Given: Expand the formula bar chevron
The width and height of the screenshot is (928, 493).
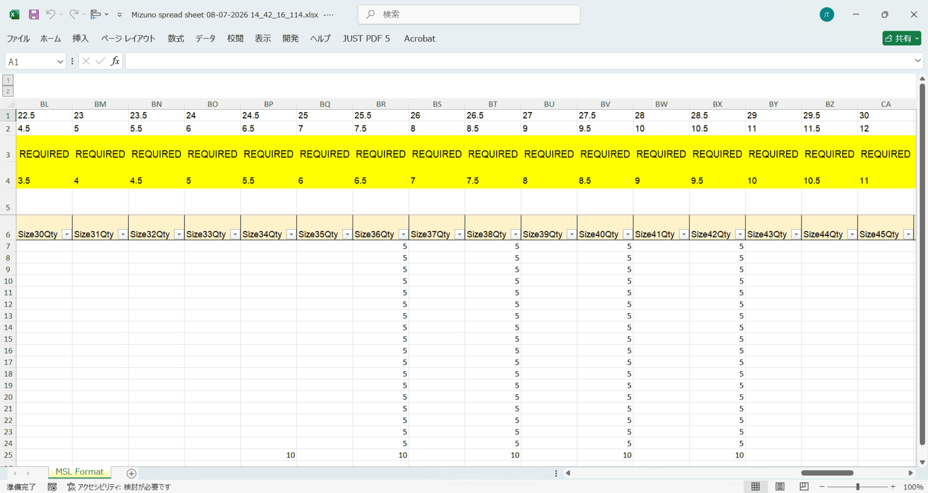Looking at the screenshot, I should tap(918, 60).
